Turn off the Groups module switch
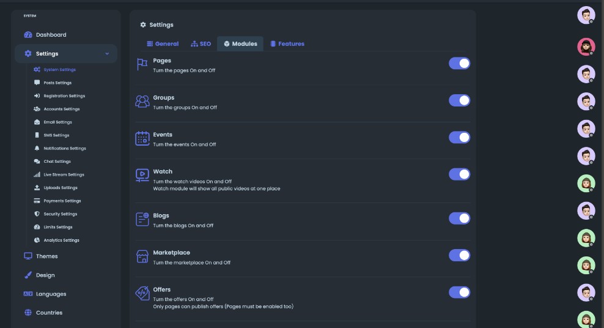Screen dimensions: 604x328 459,100
